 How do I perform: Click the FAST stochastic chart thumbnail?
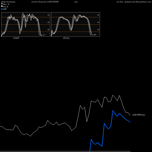[x=26, y=24]
